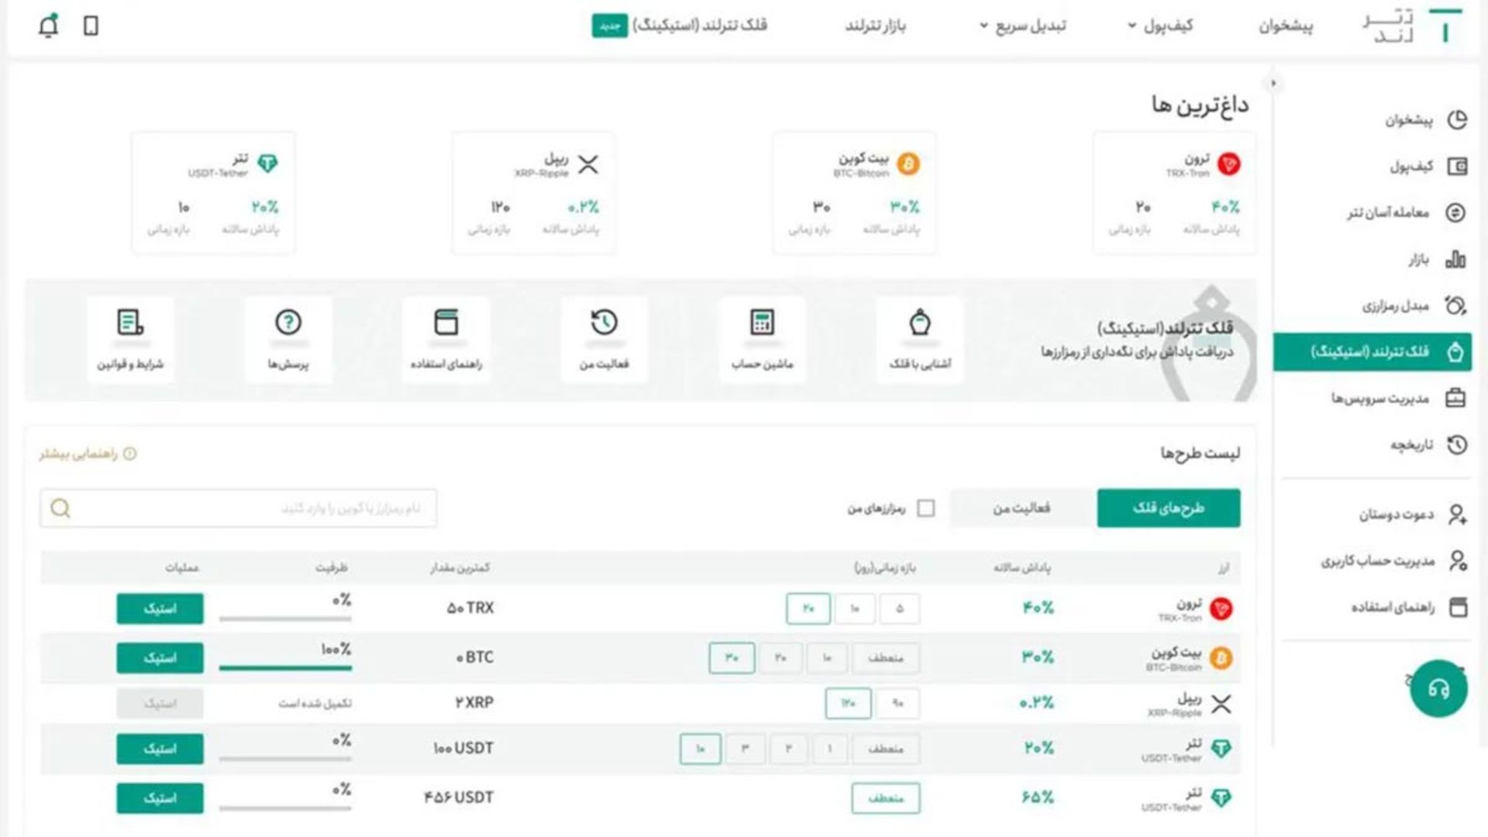Click the headset support chat button
Viewport: 1488px width, 837px height.
1438,688
